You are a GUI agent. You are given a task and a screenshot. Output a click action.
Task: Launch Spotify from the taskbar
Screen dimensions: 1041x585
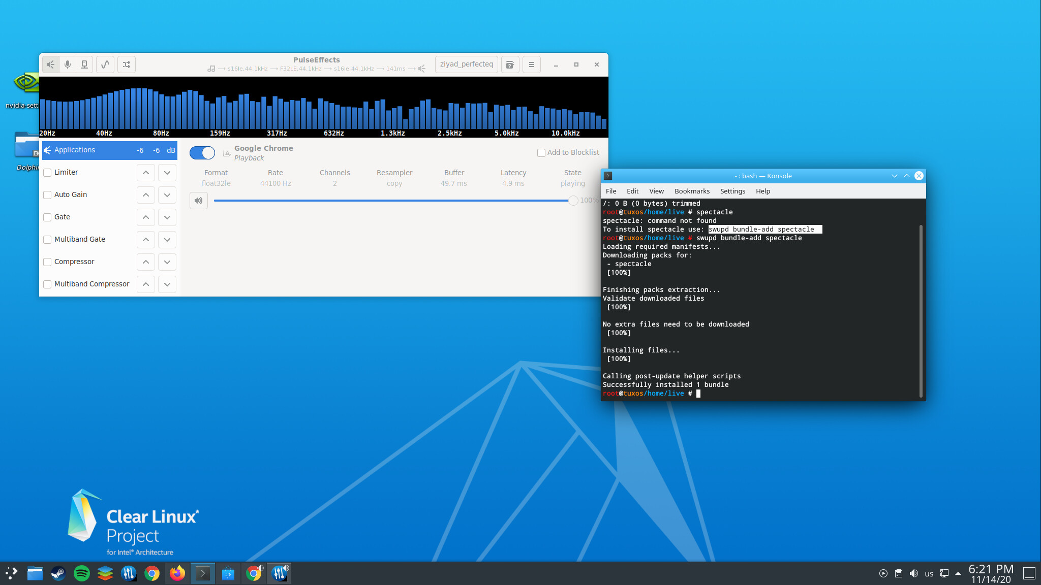(x=82, y=573)
